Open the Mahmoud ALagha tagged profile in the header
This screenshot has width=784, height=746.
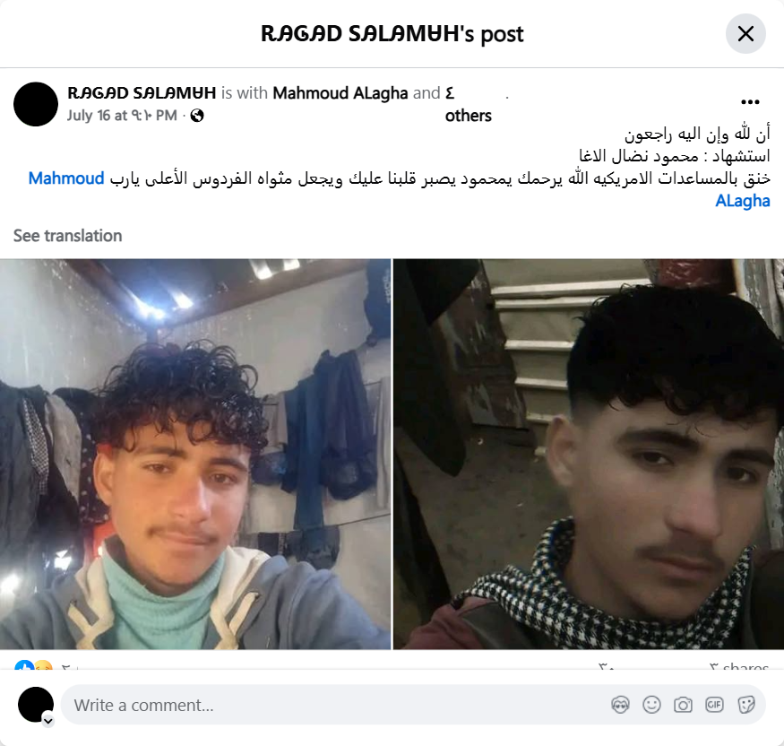pyautogui.click(x=340, y=93)
